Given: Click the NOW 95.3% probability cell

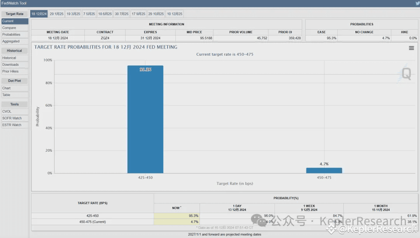Looking at the screenshot, I should tap(177, 216).
